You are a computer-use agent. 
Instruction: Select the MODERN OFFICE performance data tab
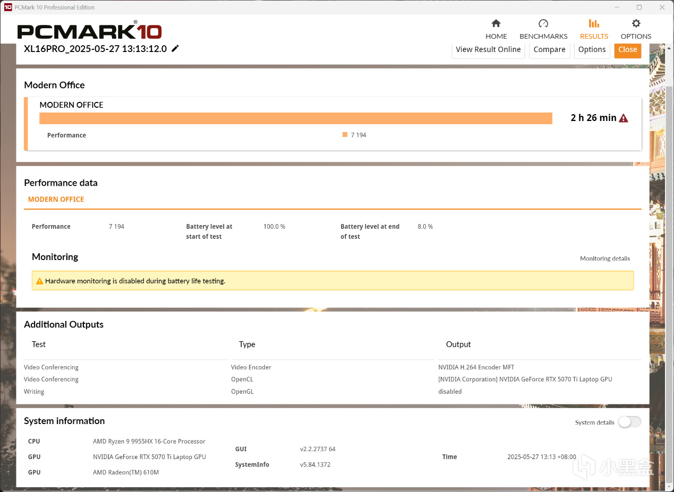click(x=56, y=200)
